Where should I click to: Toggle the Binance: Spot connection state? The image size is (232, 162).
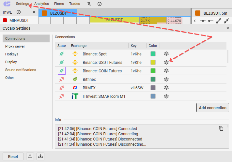(x=62, y=54)
